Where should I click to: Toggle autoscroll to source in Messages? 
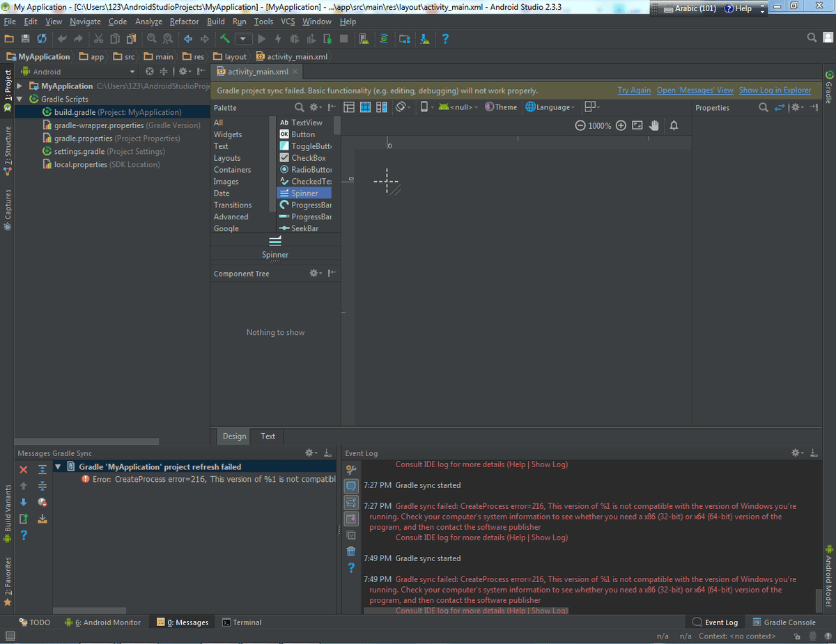pos(42,519)
